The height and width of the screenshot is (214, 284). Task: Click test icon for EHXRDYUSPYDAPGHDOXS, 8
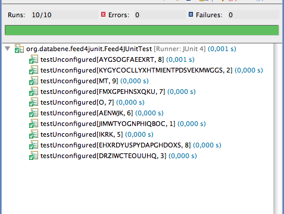click(33, 145)
